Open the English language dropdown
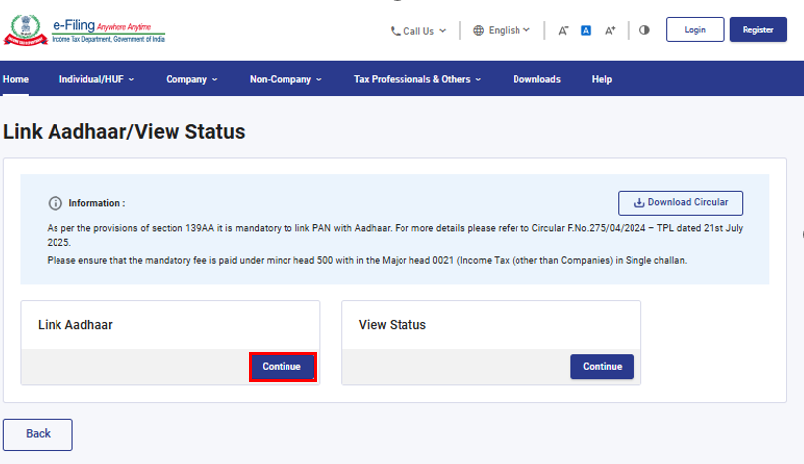This screenshot has width=804, height=464. pos(502,31)
